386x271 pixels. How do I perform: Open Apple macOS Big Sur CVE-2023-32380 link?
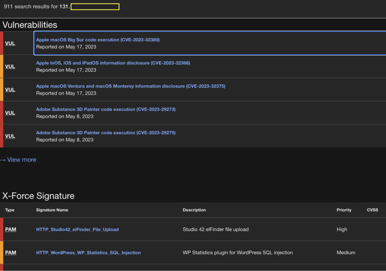pos(98,40)
